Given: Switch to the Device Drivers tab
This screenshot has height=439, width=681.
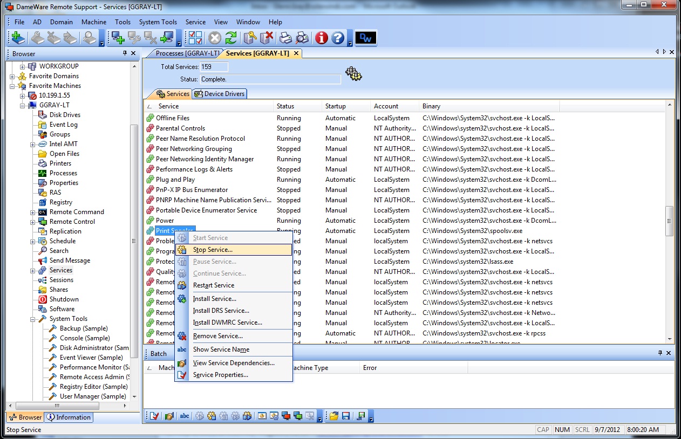Looking at the screenshot, I should click(220, 94).
